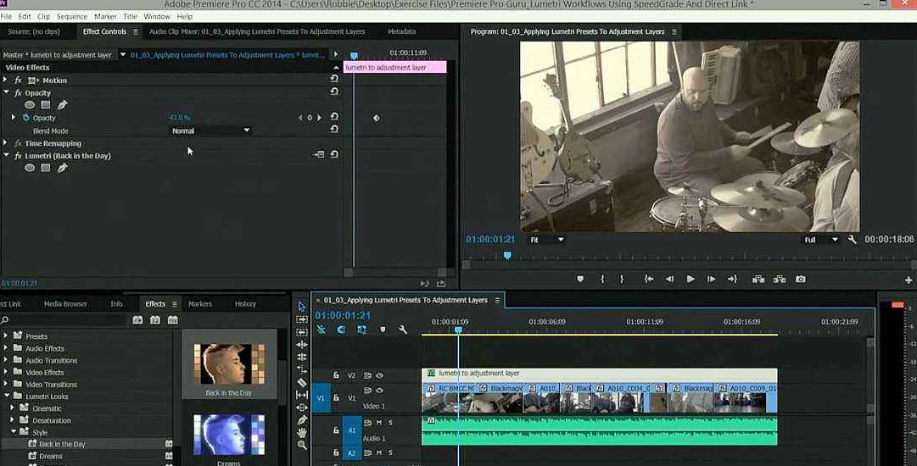Screen dimensions: 917x466
Task: Reset the Motion effect
Action: pos(334,80)
